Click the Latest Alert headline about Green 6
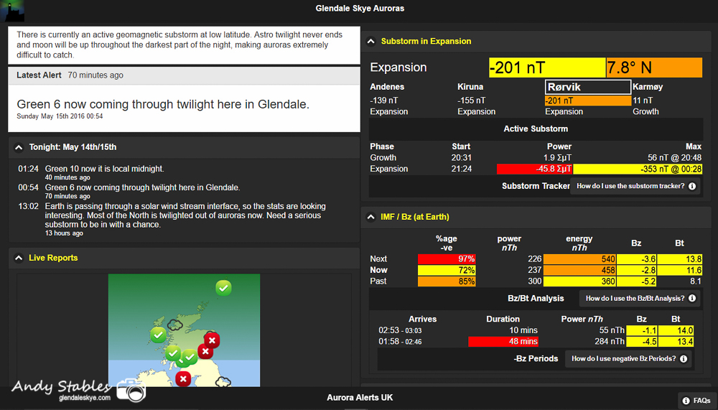718x410 pixels. point(163,104)
